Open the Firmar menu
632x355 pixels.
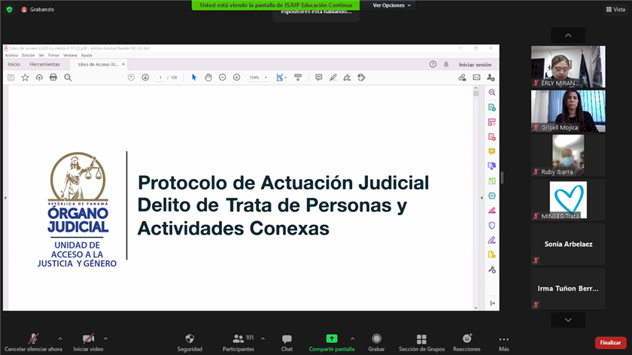click(x=53, y=55)
